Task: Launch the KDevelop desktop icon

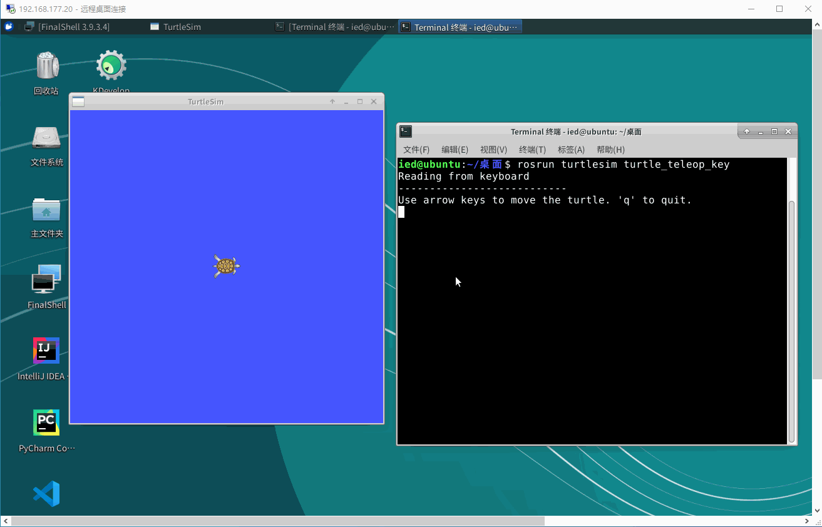Action: coord(111,65)
